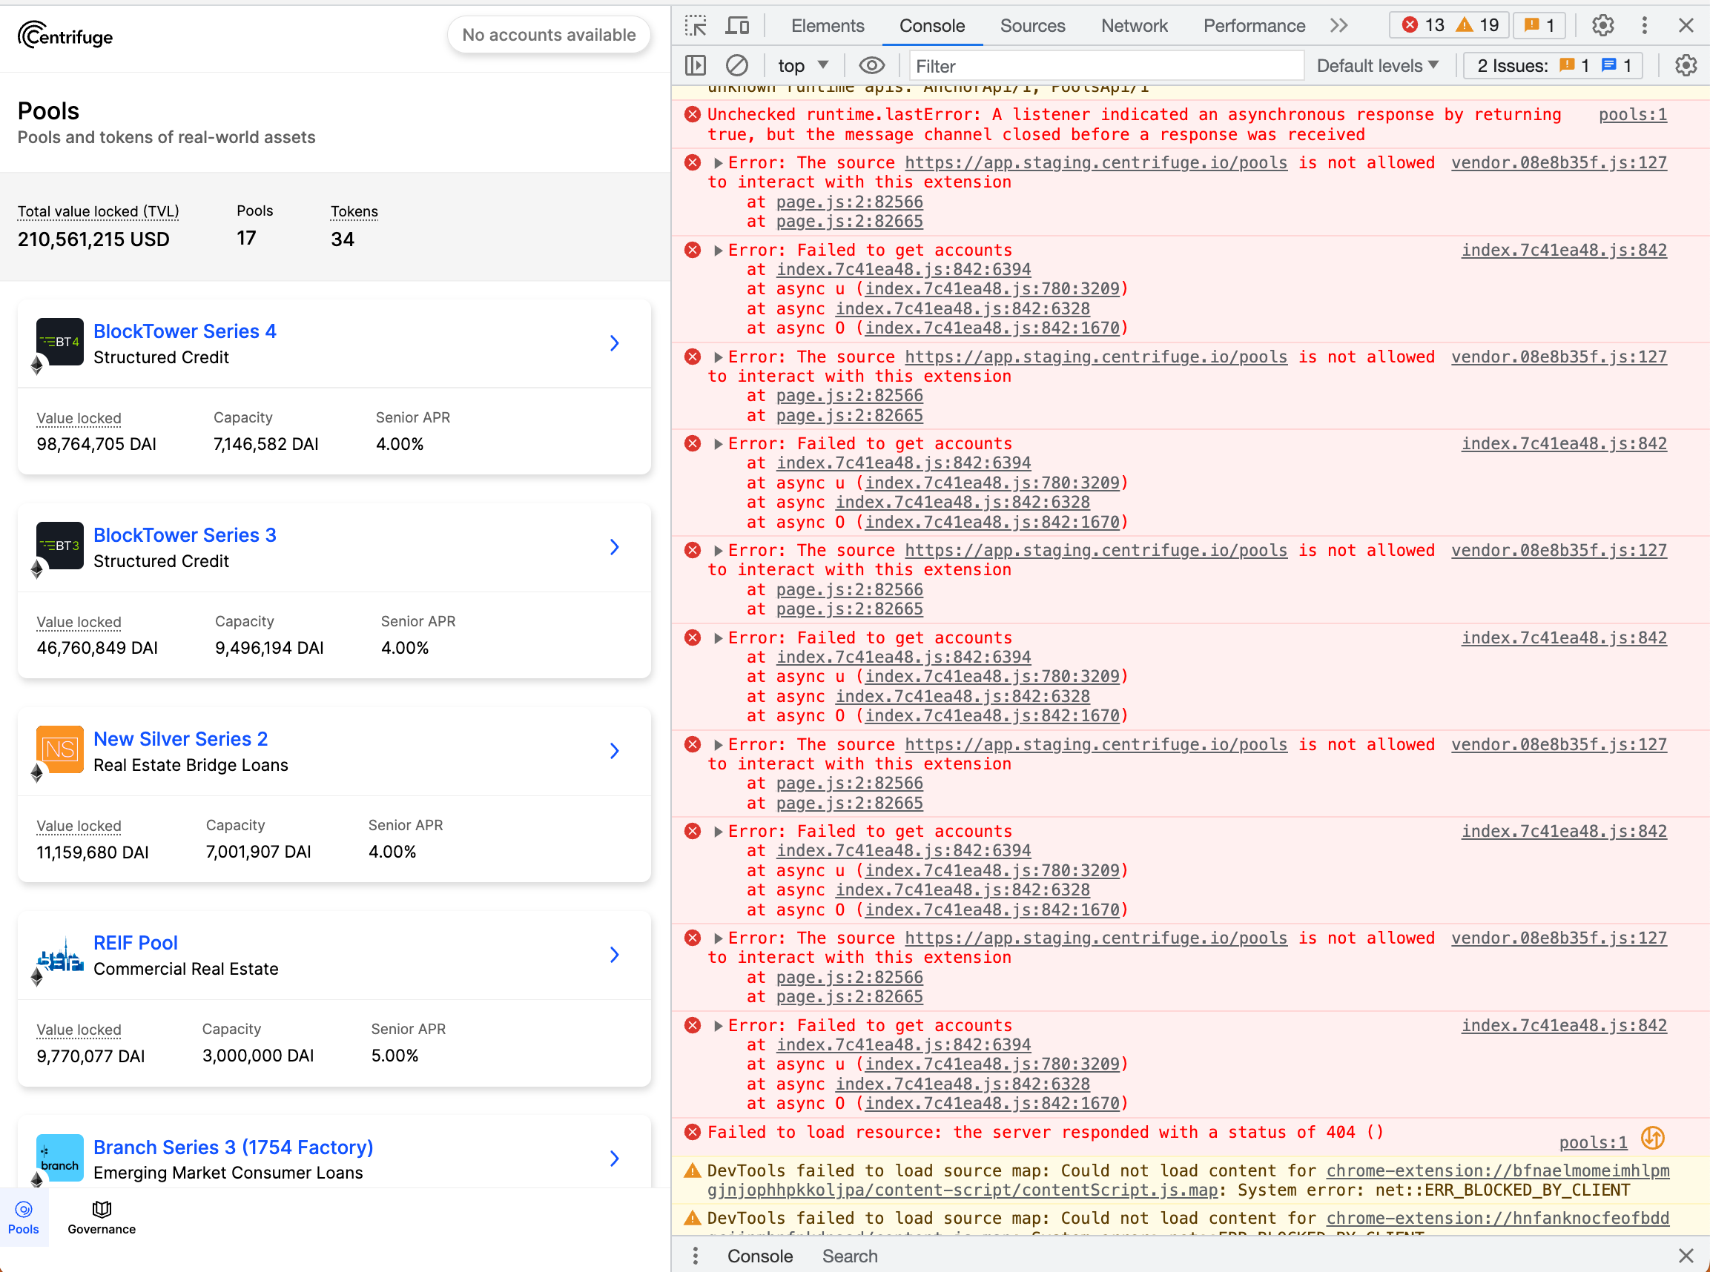Click the retry icon beside the 404 error
This screenshot has height=1272, width=1710.
pyautogui.click(x=1653, y=1138)
